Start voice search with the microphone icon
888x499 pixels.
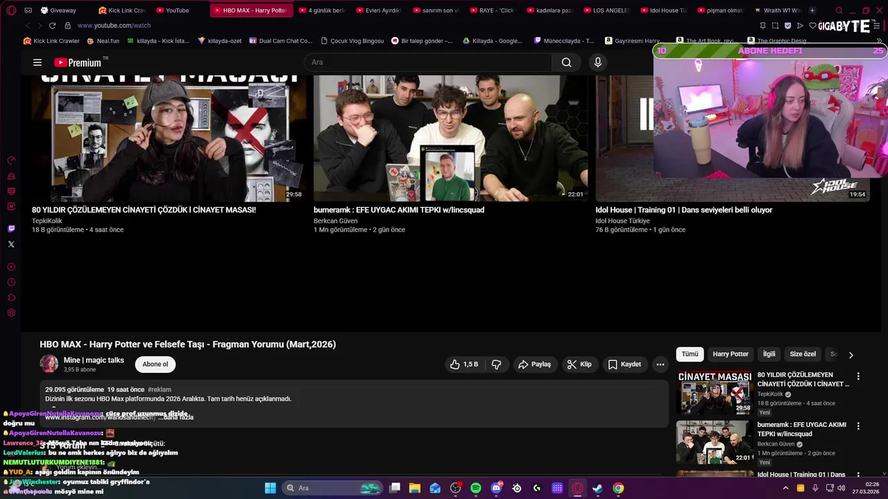(x=598, y=62)
